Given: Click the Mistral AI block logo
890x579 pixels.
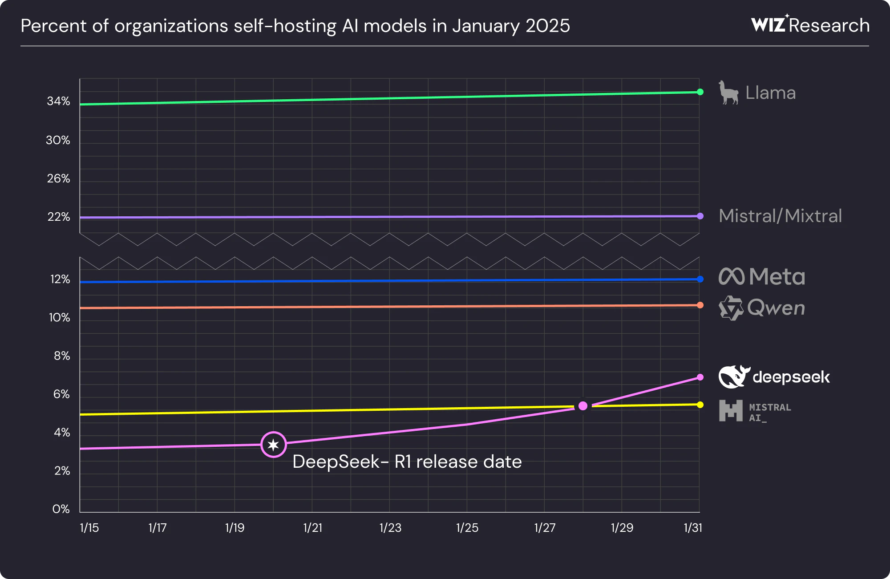Looking at the screenshot, I should pos(731,410).
